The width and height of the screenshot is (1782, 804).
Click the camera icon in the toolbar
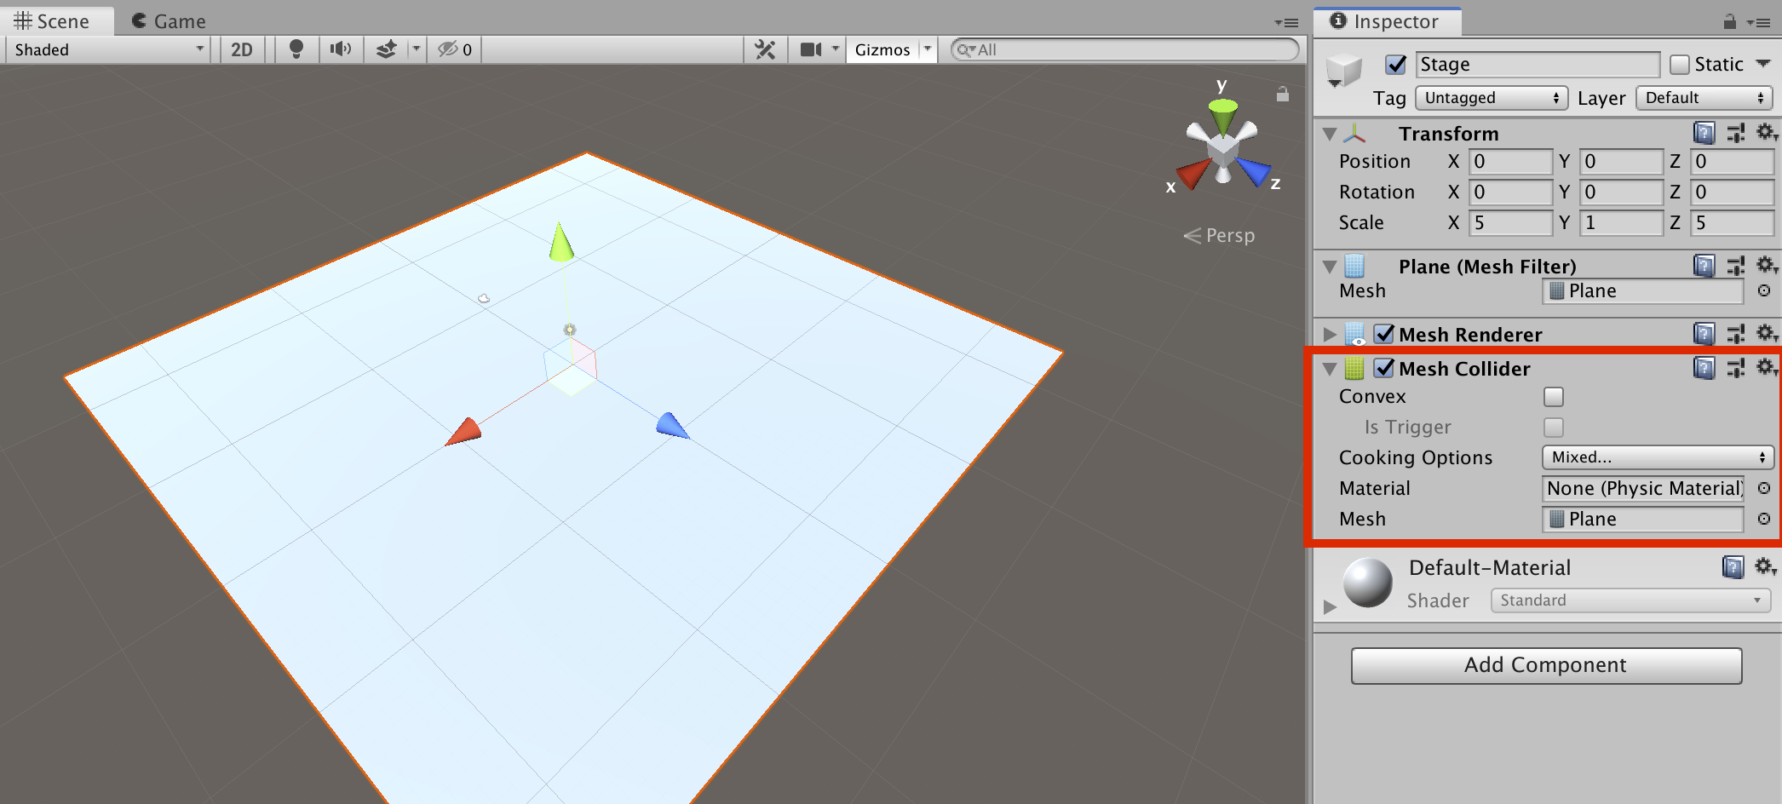808,49
